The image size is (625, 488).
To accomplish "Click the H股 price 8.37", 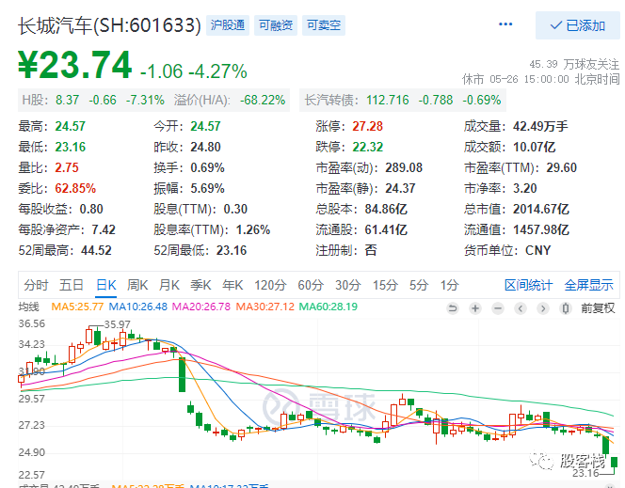I will (x=68, y=100).
